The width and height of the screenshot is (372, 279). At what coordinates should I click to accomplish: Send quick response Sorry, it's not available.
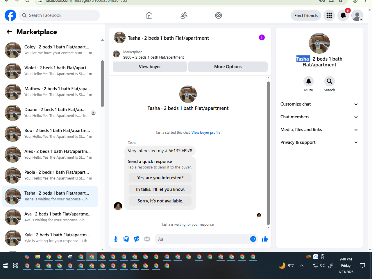tap(160, 201)
